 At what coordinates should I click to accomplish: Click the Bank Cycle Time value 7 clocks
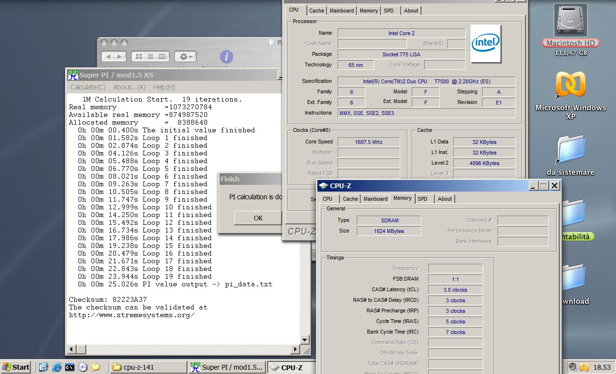455,332
